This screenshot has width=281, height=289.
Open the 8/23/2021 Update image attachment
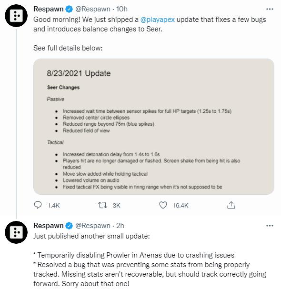[x=154, y=127]
